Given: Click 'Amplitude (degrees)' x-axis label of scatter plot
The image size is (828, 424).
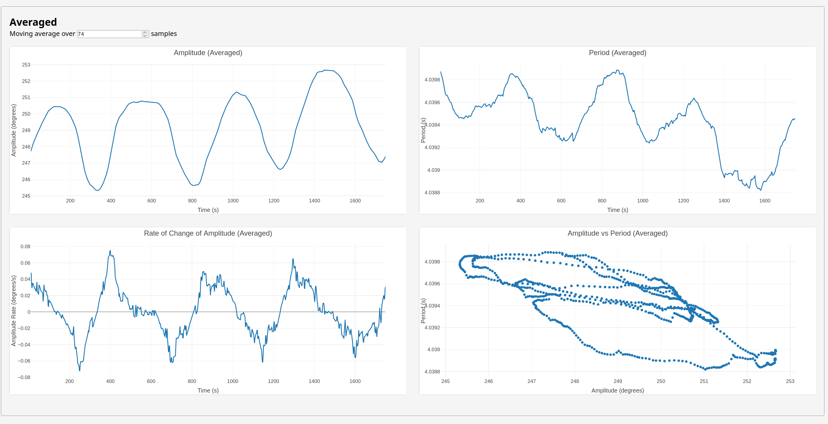Looking at the screenshot, I should (x=617, y=390).
